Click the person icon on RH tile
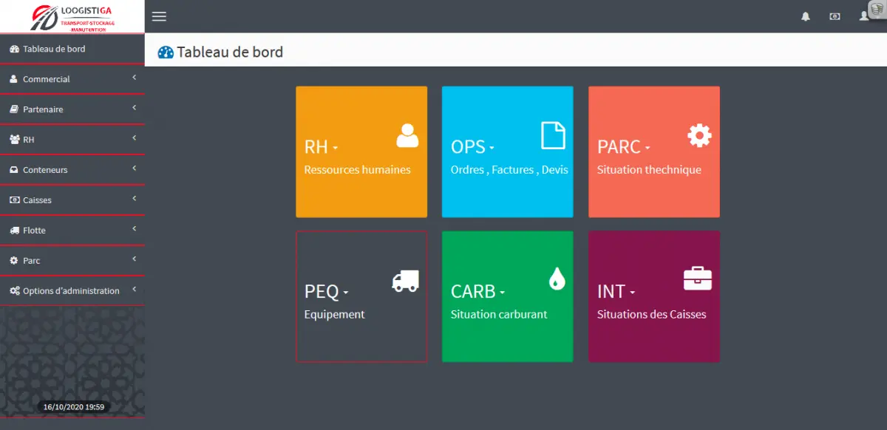 tap(407, 135)
